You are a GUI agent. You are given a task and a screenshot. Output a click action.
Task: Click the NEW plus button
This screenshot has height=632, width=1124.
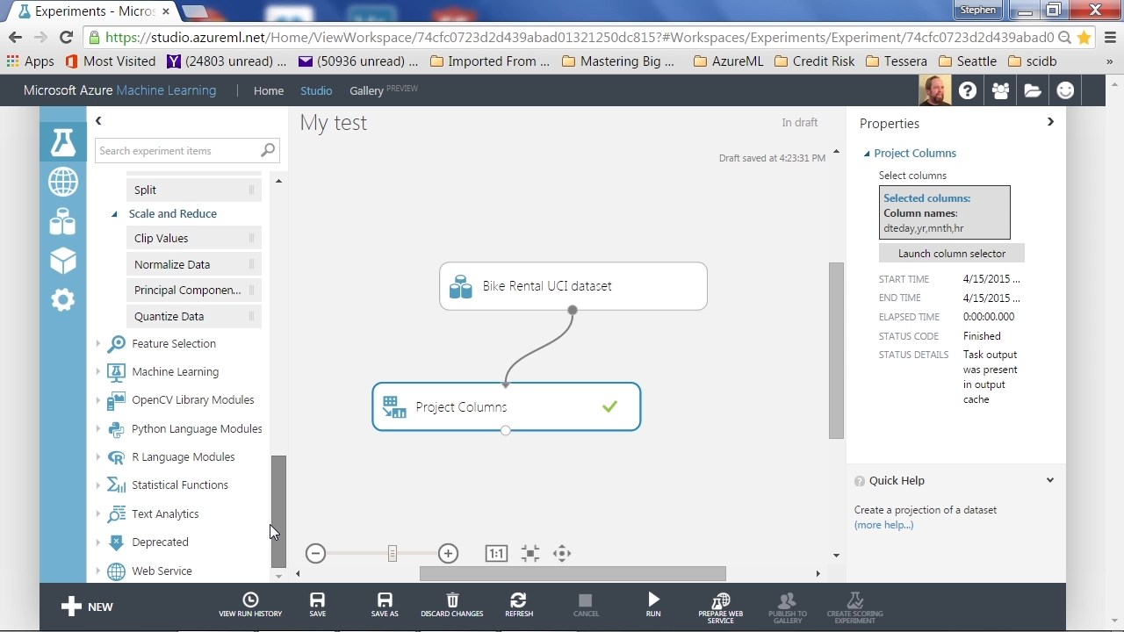[87, 607]
